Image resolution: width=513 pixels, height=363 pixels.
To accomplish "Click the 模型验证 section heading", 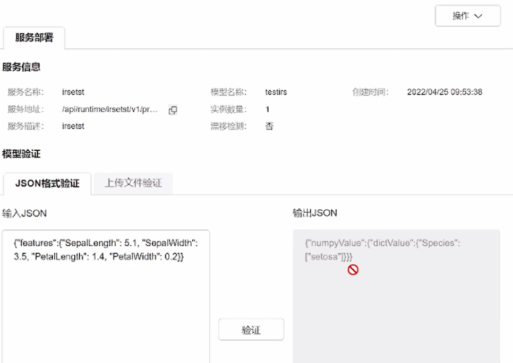I will pos(21,154).
